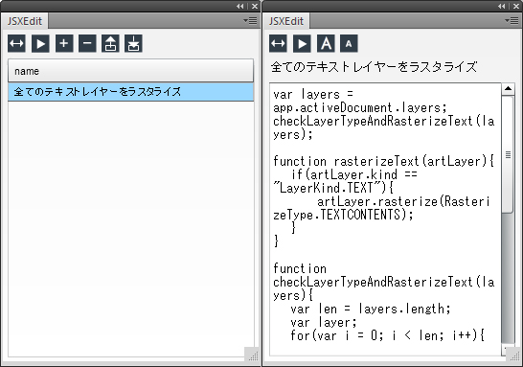523x367 pixels.
Task: Click the double-arrow switch icon in left panel
Action: (16, 43)
